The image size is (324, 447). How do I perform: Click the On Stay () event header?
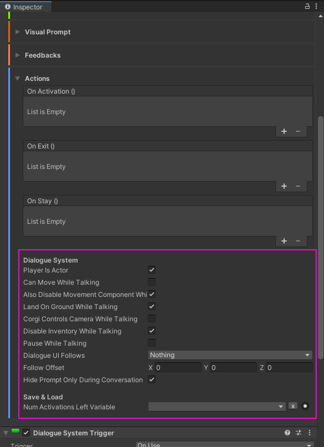pyautogui.click(x=168, y=201)
